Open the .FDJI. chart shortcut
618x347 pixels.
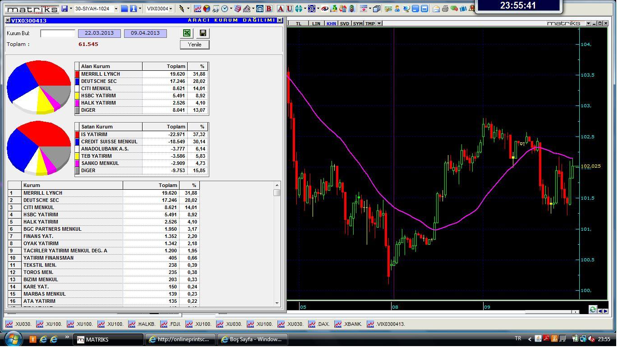point(170,324)
